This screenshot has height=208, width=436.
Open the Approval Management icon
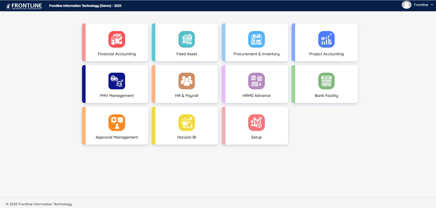[x=117, y=123]
